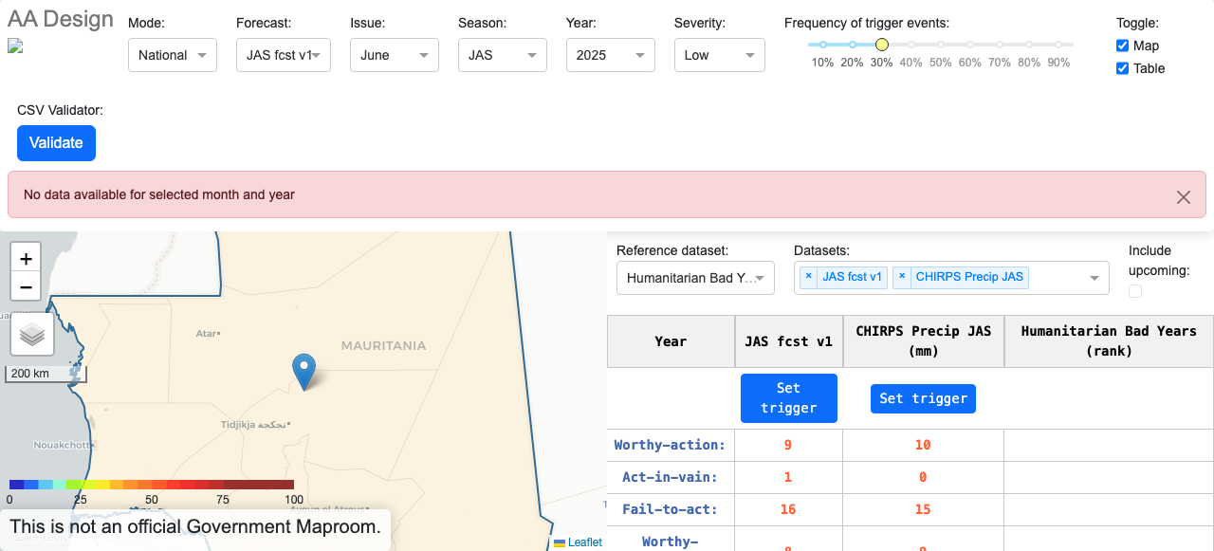Click the Validate button

tap(56, 142)
